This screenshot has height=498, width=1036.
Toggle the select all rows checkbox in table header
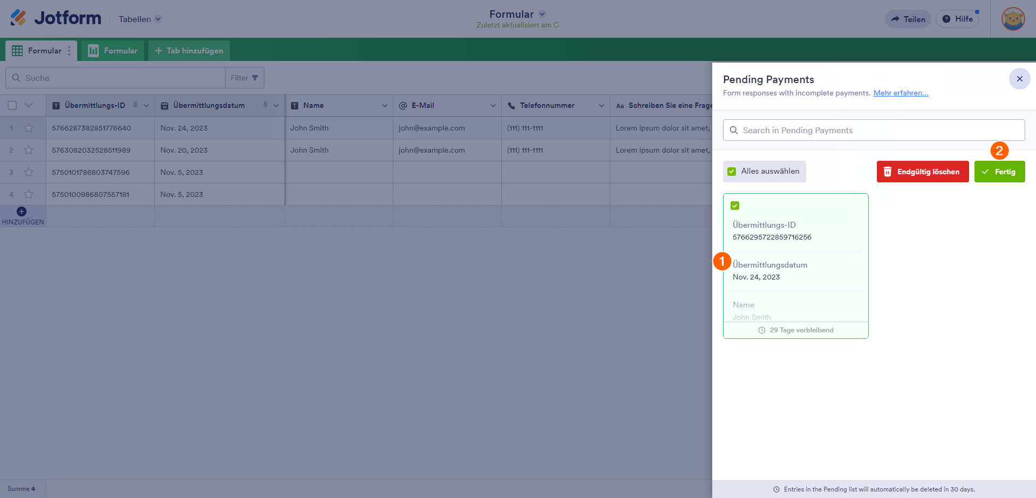[x=12, y=106]
